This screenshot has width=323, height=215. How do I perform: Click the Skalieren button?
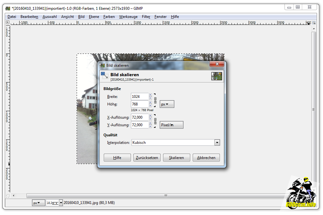click(176, 158)
